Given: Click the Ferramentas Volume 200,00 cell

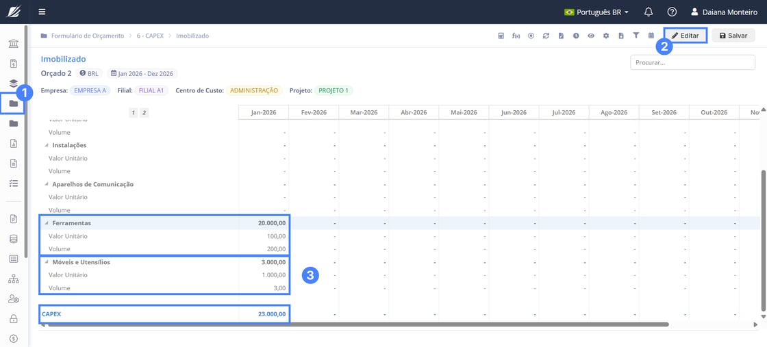Looking at the screenshot, I should [x=264, y=248].
